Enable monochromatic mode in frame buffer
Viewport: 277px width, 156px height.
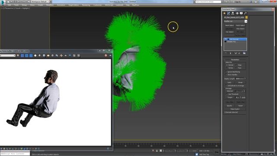(39, 55)
